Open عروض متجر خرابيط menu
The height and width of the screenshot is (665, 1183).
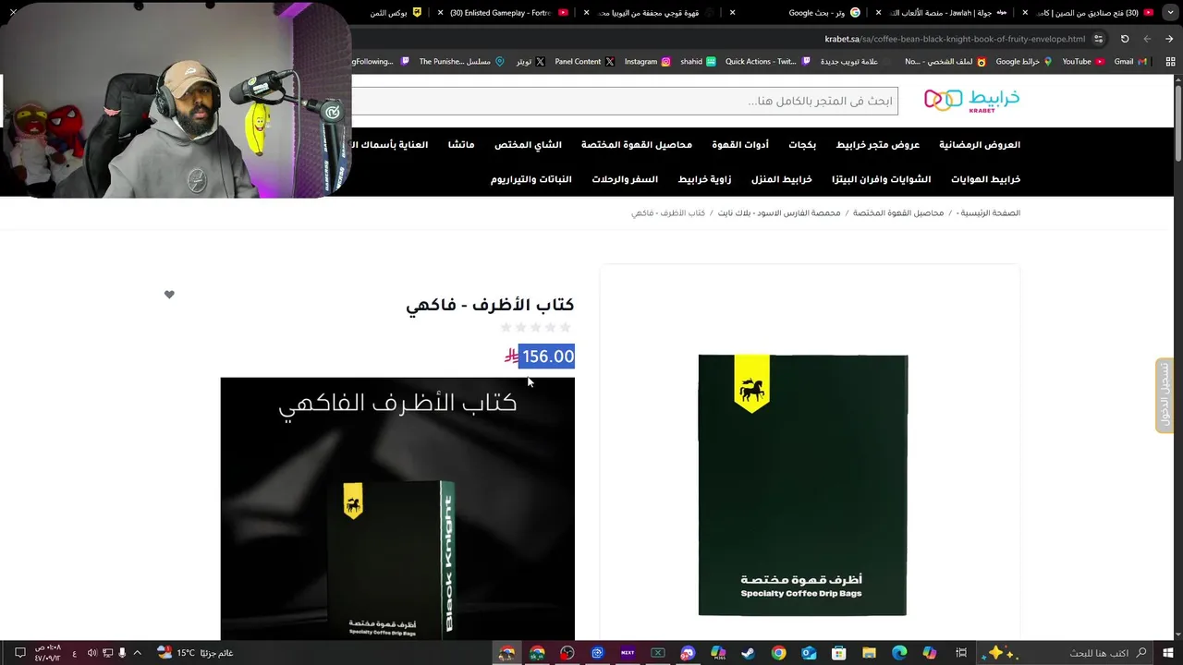tap(878, 145)
